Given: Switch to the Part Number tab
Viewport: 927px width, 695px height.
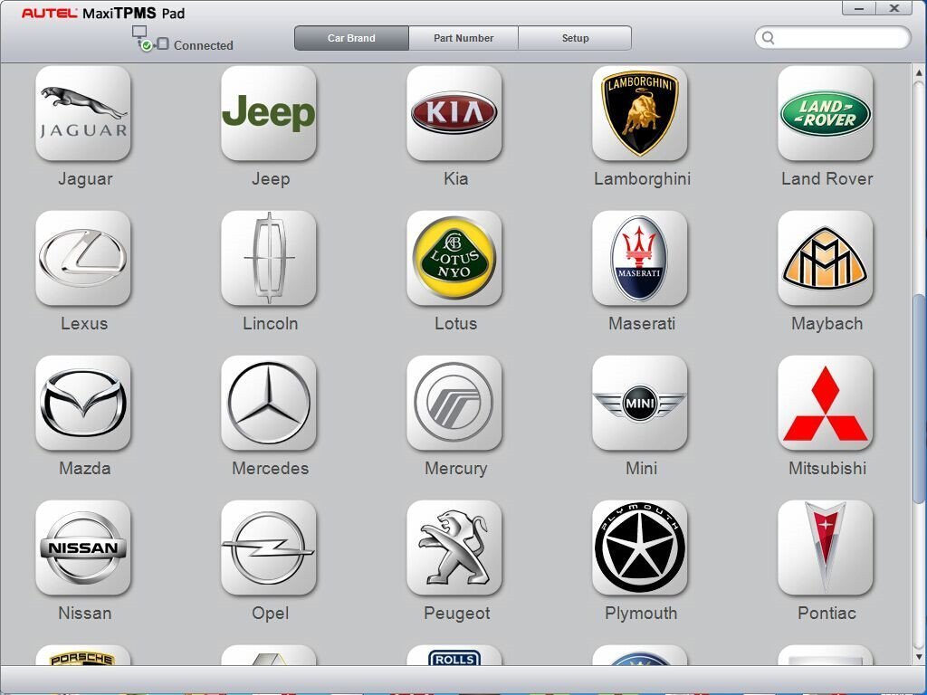Looking at the screenshot, I should [463, 38].
